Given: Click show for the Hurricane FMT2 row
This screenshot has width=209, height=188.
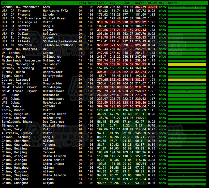Looking at the screenshot, I should point(162,11).
